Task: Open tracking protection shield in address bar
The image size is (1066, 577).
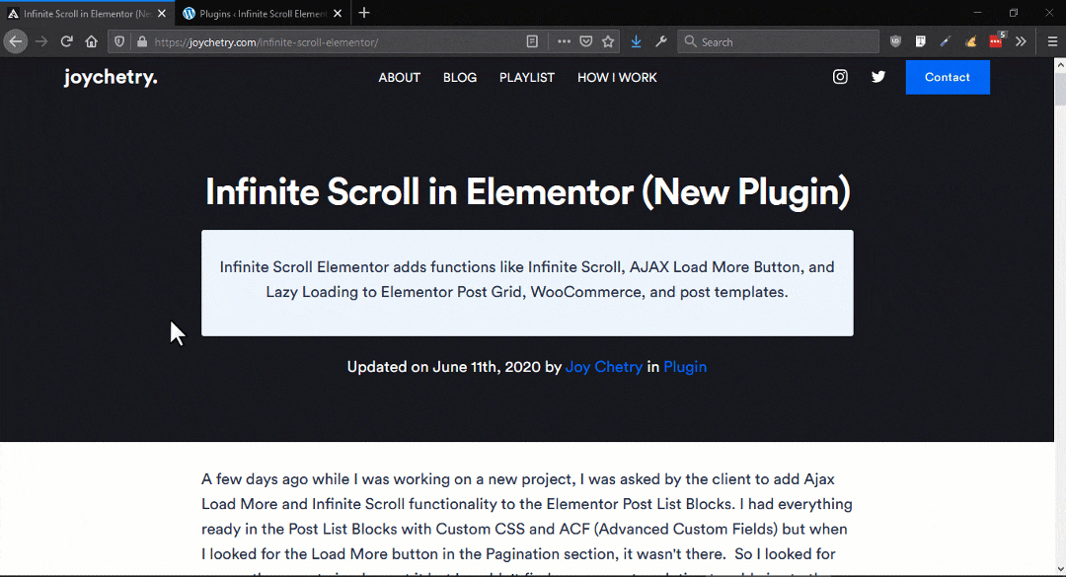Action: pyautogui.click(x=119, y=41)
